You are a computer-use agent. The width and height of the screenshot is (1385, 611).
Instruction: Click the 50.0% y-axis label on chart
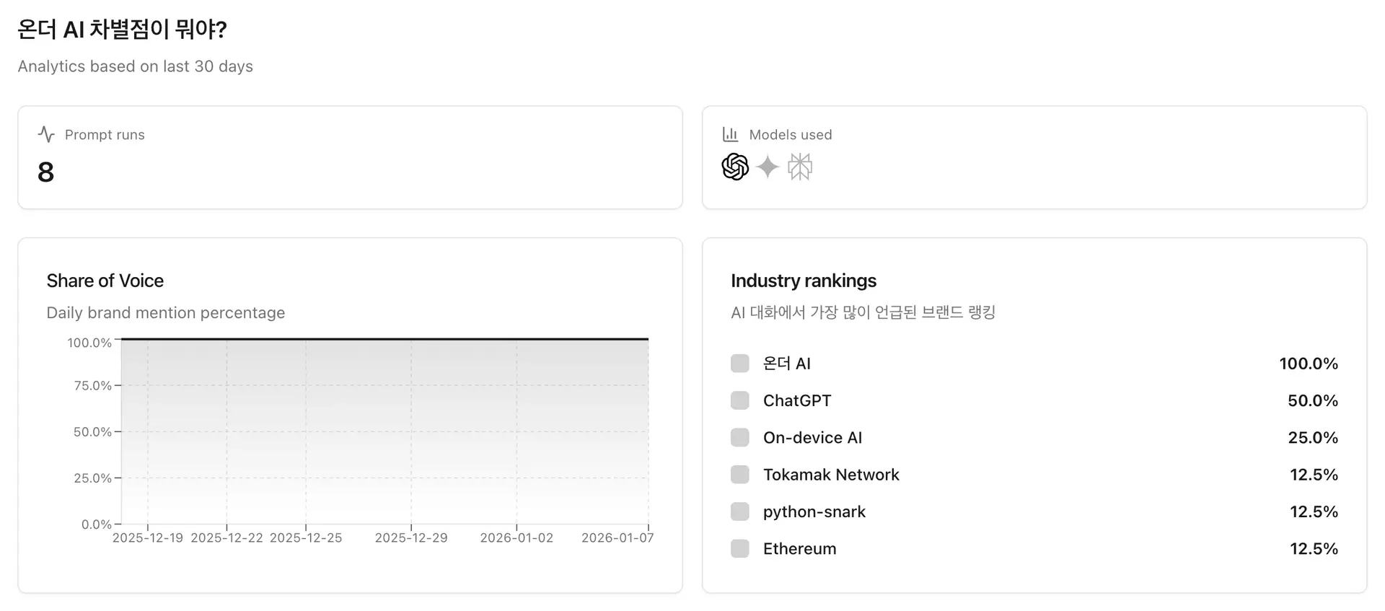(93, 432)
